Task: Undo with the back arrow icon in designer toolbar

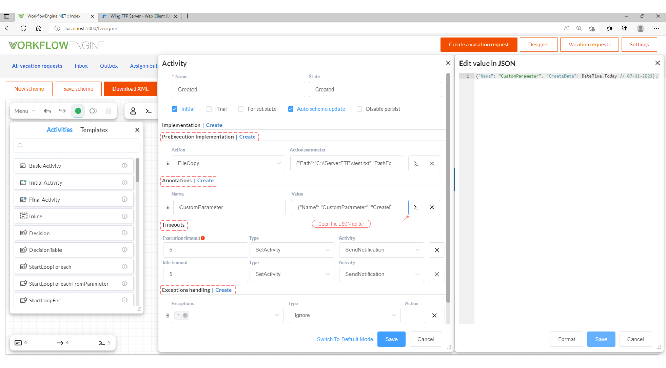Action: point(48,111)
